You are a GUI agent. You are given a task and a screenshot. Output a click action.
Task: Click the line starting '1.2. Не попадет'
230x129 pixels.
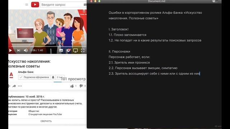pos(155,40)
